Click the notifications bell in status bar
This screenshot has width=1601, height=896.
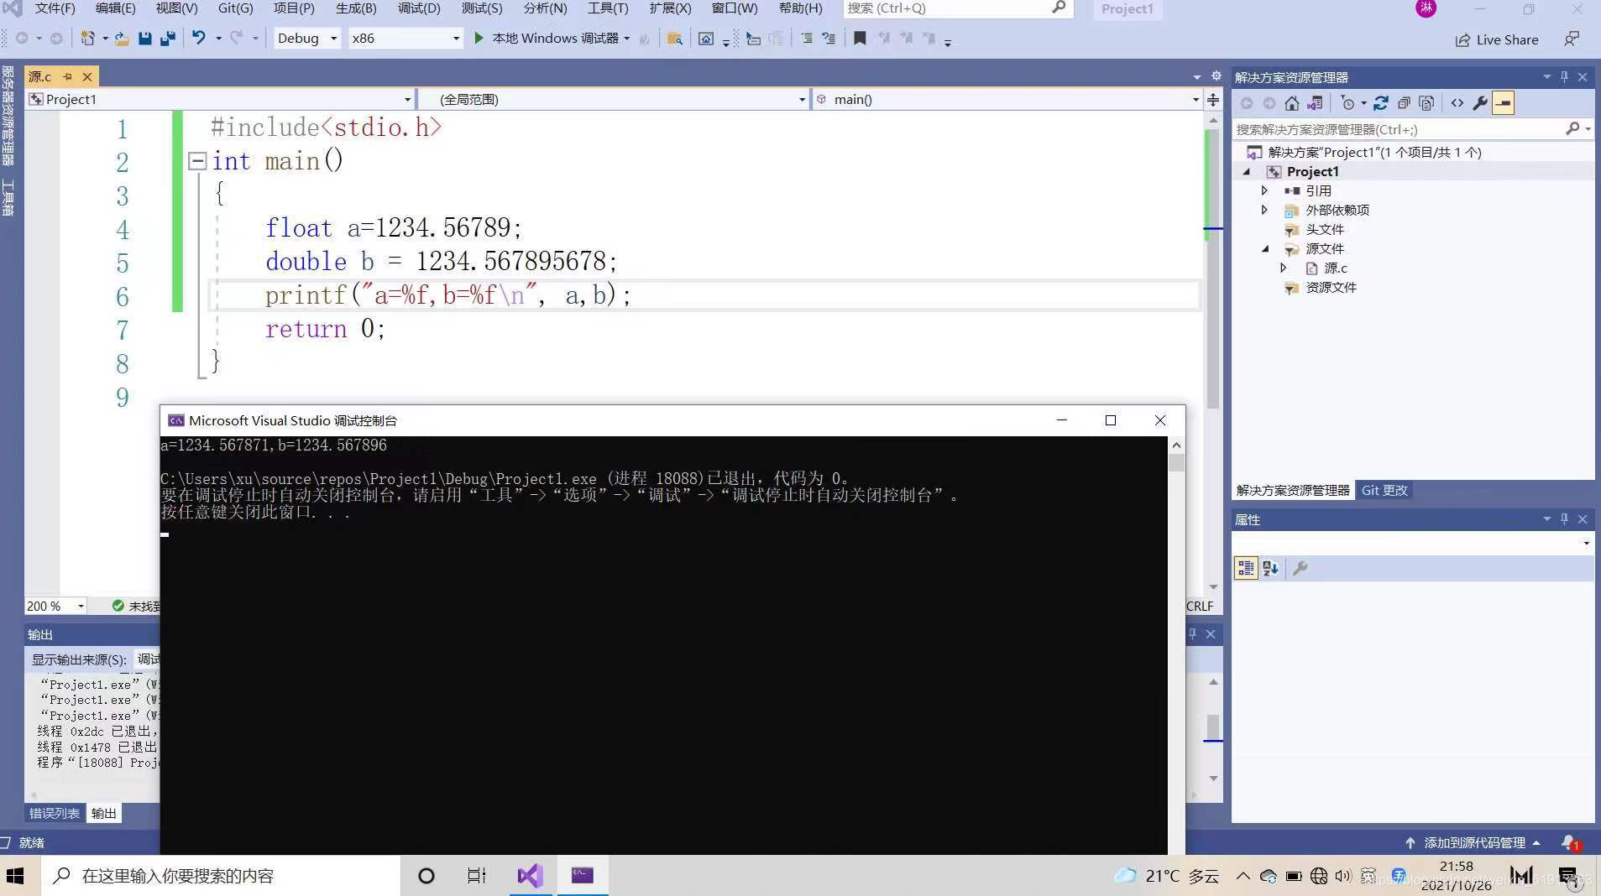(x=1569, y=842)
